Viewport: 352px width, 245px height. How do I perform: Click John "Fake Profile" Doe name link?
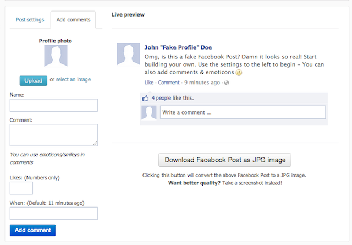[x=178, y=47]
